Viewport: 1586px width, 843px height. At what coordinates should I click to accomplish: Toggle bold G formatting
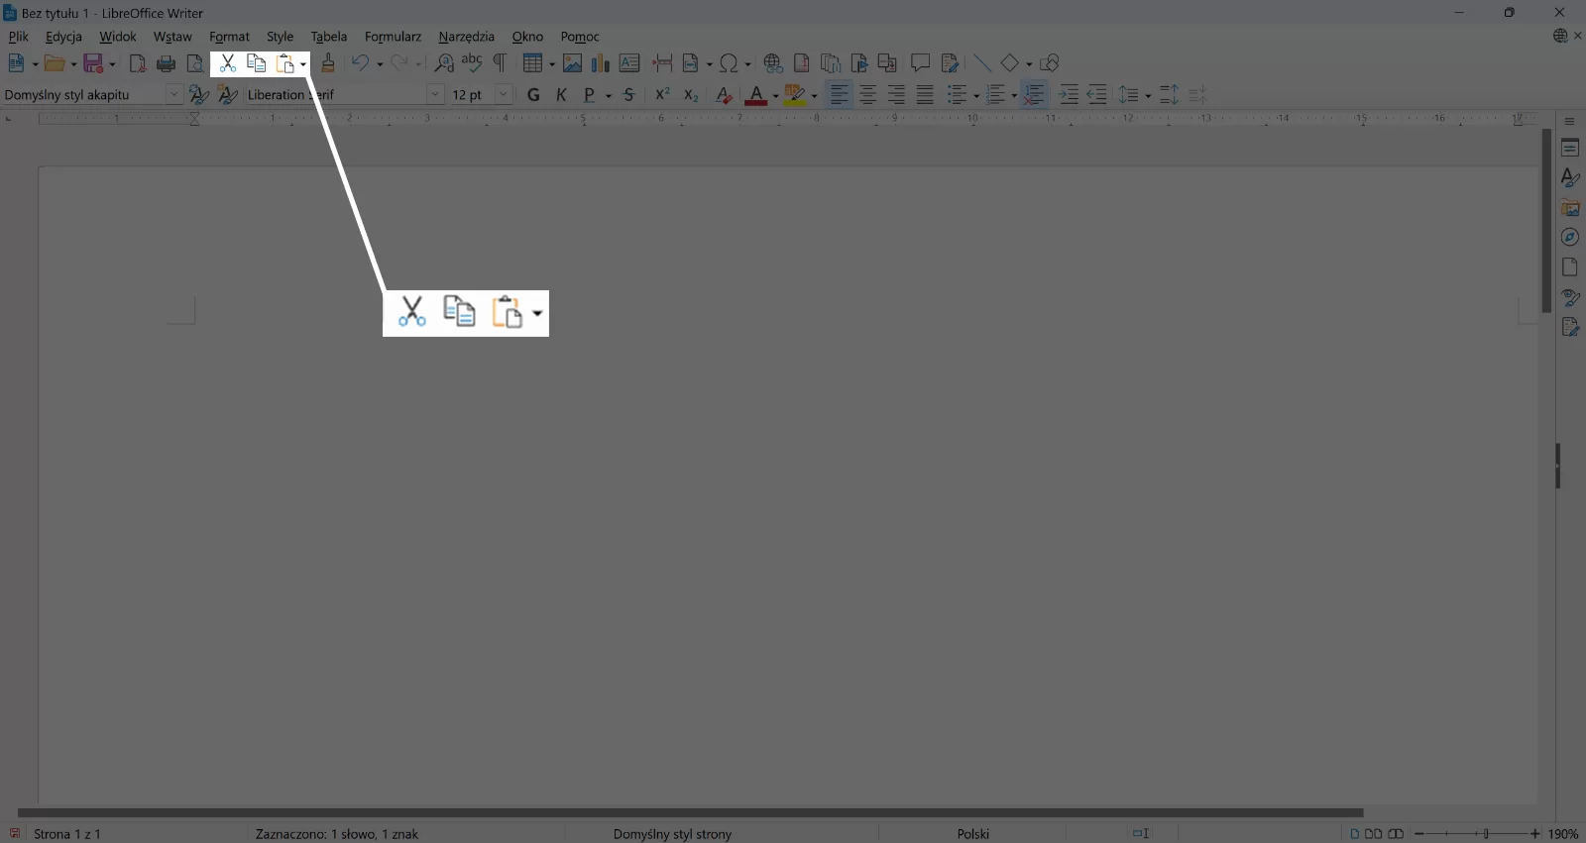click(x=533, y=95)
